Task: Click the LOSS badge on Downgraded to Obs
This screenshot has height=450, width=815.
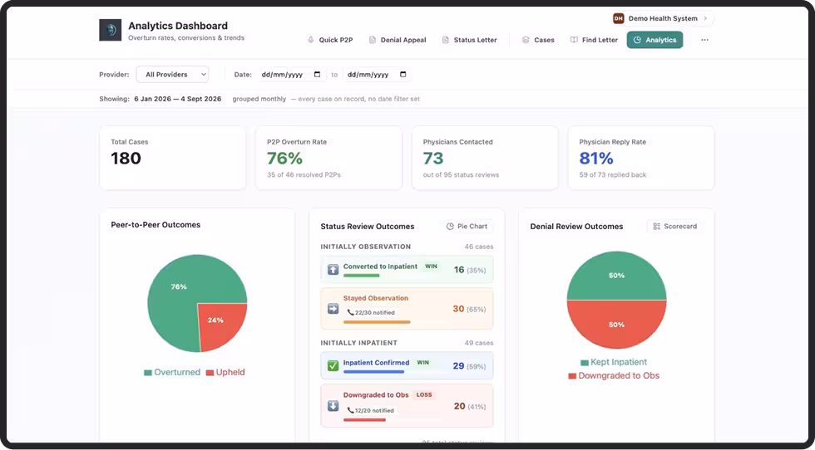Action: point(424,395)
